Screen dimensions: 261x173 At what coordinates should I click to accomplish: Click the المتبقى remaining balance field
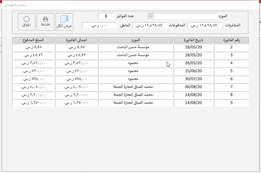[x=99, y=25]
